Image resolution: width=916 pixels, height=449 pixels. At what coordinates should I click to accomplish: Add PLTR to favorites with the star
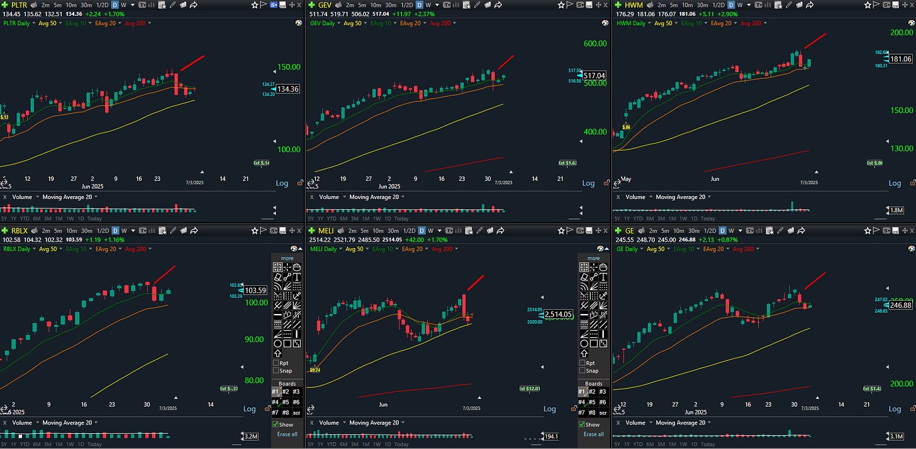click(255, 5)
